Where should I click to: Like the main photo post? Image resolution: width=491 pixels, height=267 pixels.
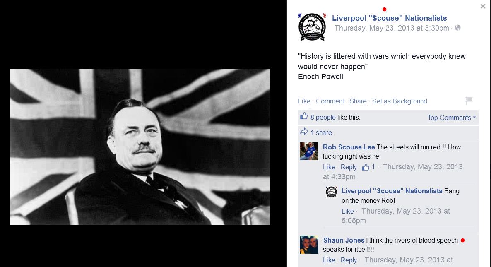pos(304,101)
